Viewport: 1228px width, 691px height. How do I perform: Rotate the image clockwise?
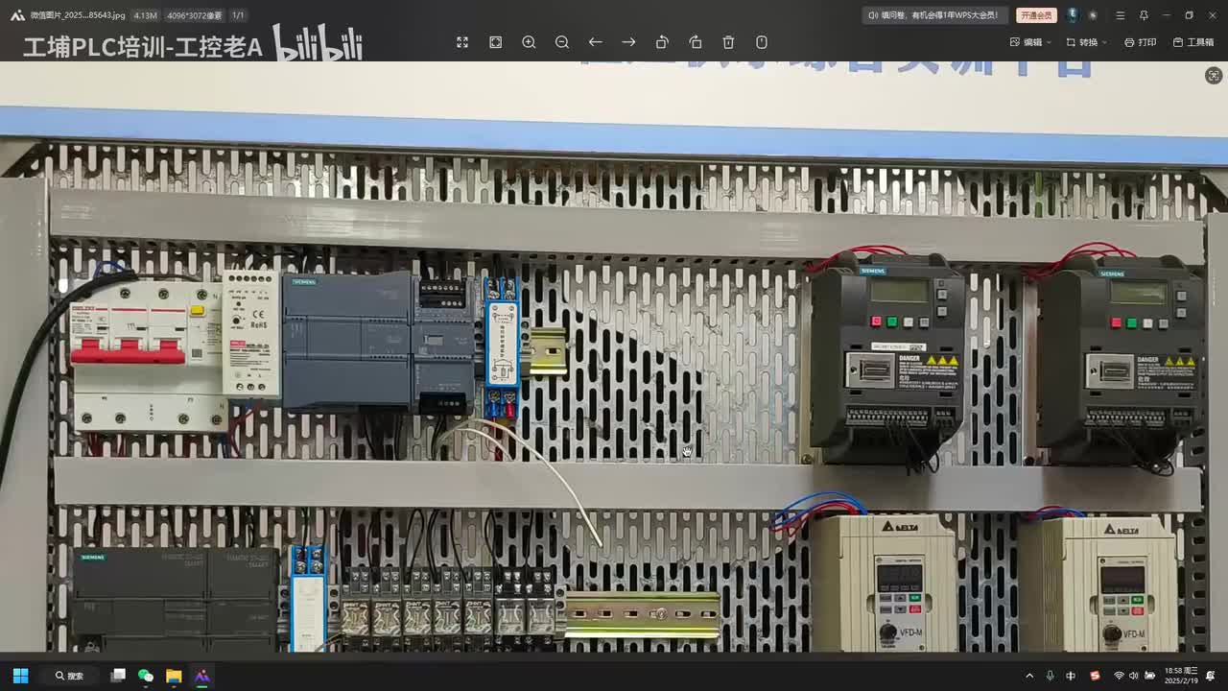696,42
